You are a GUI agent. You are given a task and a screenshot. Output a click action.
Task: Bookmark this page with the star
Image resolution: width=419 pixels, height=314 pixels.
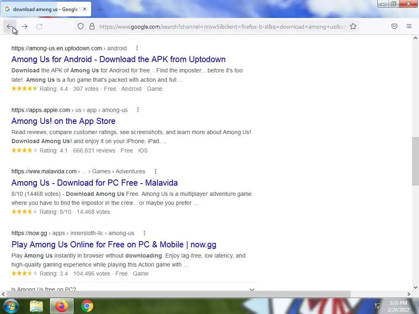pos(353,26)
